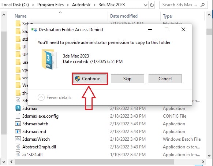Viewport: 213px width, 166px height.
Task: Click the Search 3ds Max input field
Action: pos(180,5)
